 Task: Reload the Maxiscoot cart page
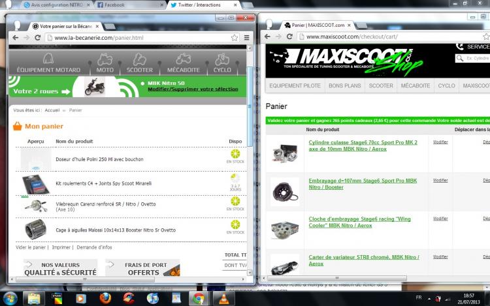[x=289, y=37]
